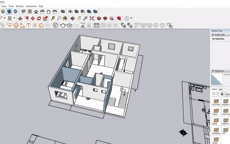
Task: Open the Tools menu
Action: point(11,6)
